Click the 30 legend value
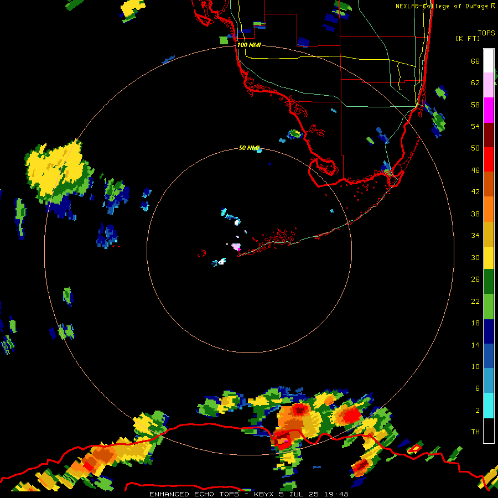498x498 pixels. [475, 257]
